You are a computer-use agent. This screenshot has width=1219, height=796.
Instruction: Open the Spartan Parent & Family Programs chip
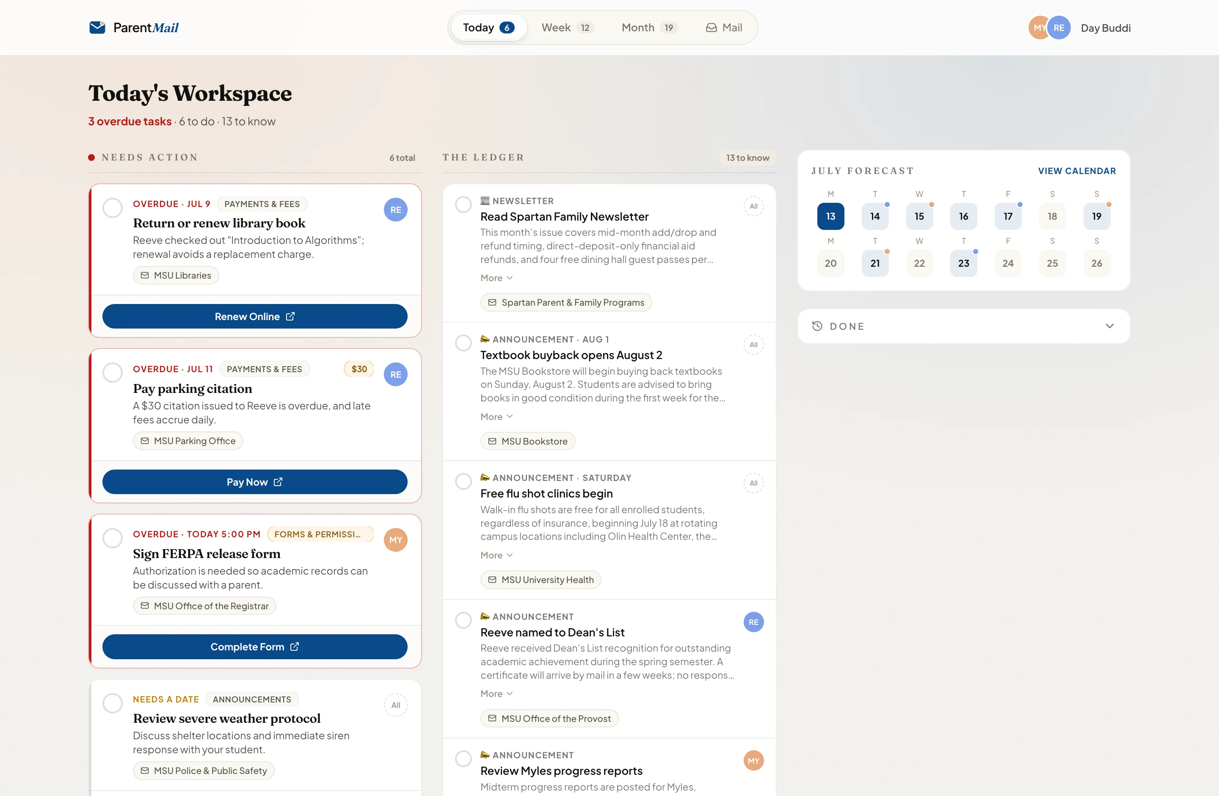point(566,302)
